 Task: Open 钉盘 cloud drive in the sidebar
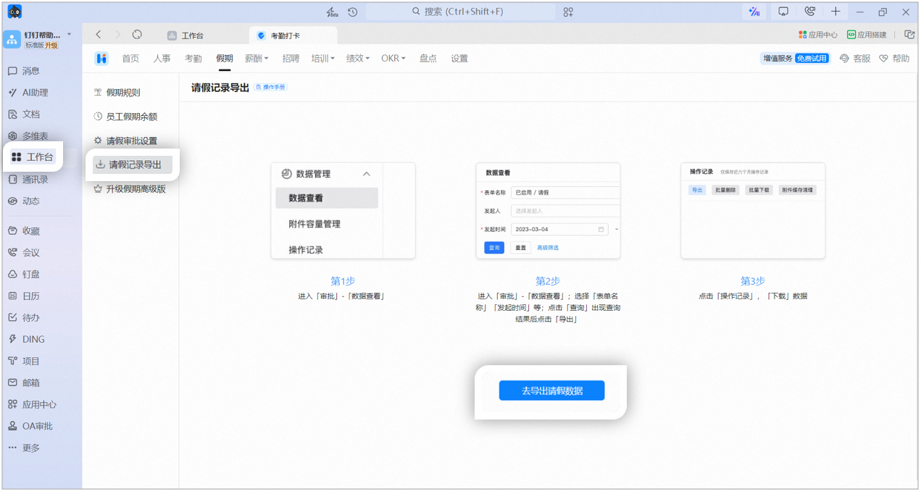tap(24, 275)
